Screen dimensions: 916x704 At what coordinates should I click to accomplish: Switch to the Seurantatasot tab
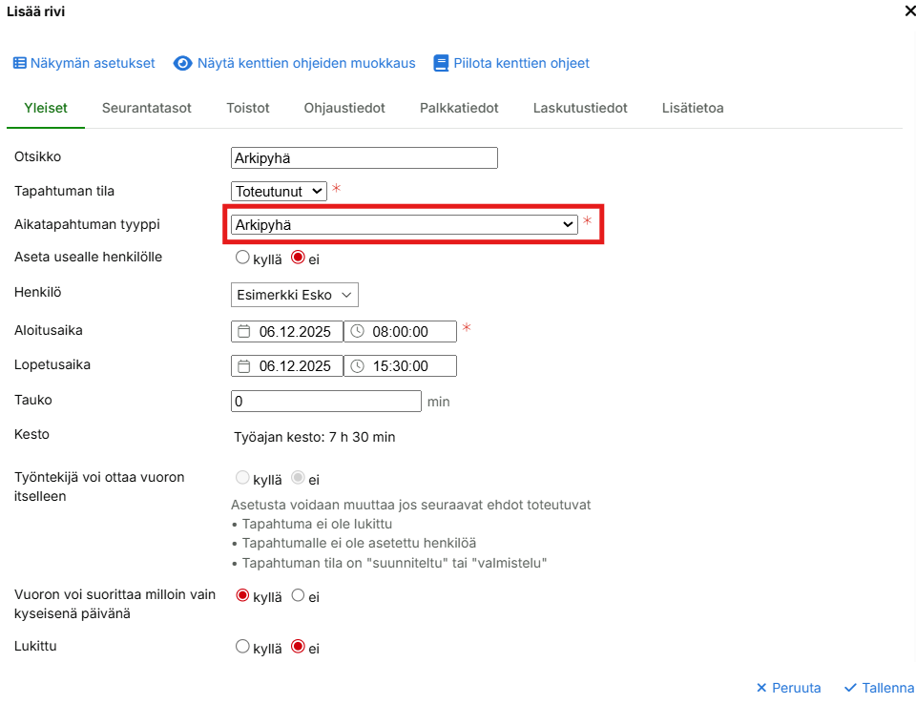[147, 108]
